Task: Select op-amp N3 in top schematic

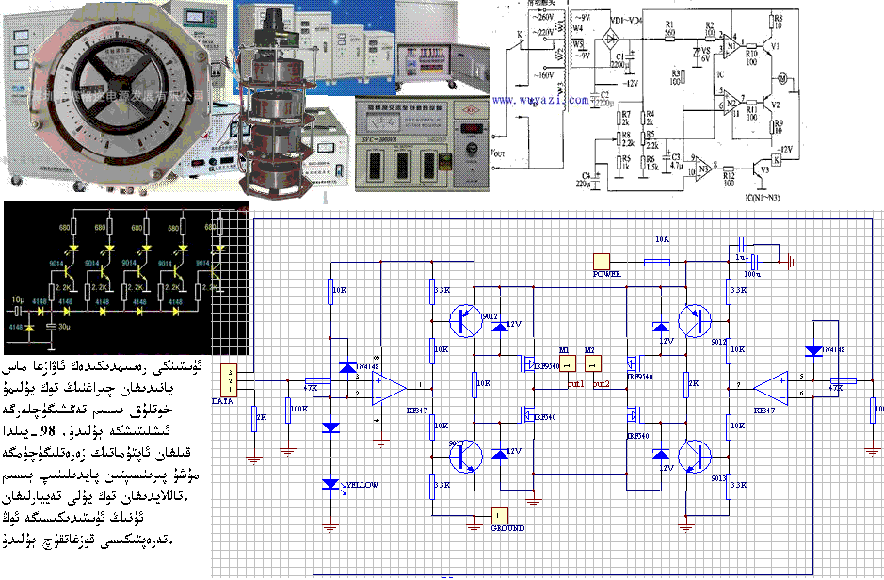Action: tap(703, 168)
